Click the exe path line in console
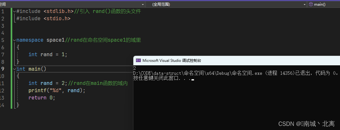This screenshot has height=130, width=340. (236, 73)
